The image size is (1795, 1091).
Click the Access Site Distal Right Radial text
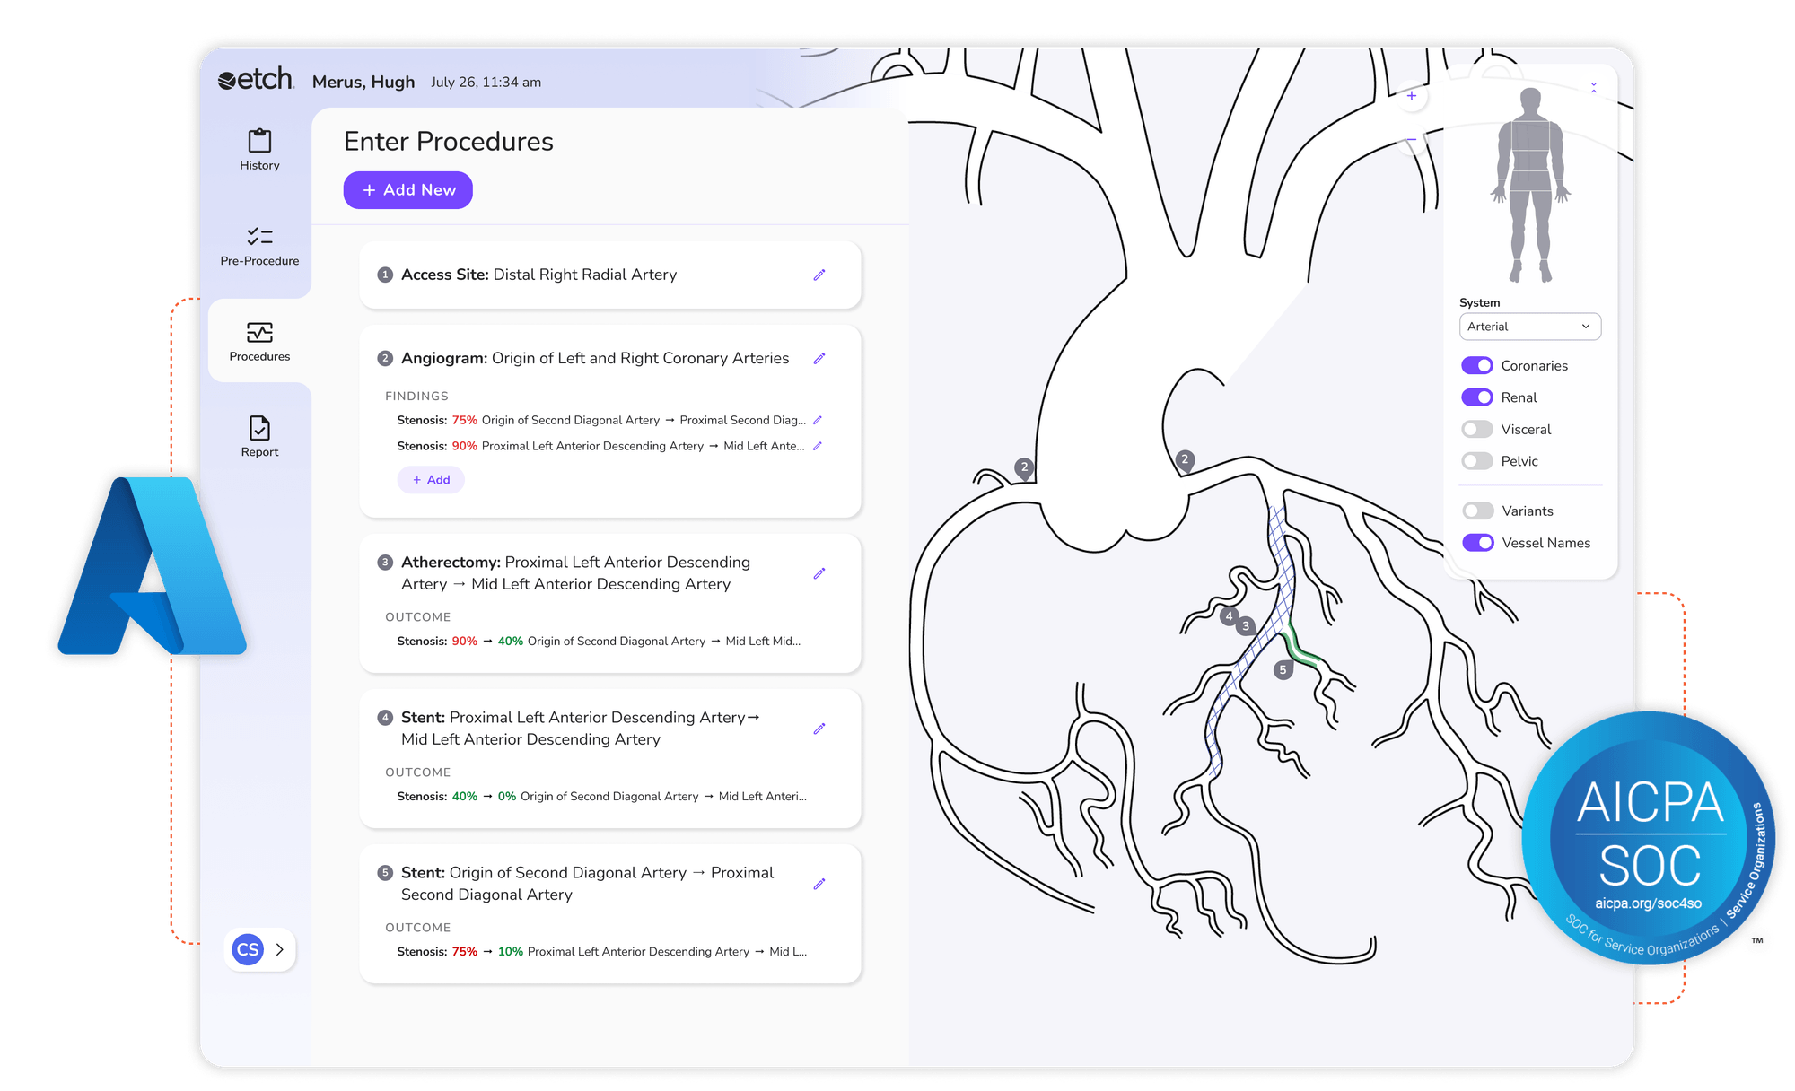point(538,275)
